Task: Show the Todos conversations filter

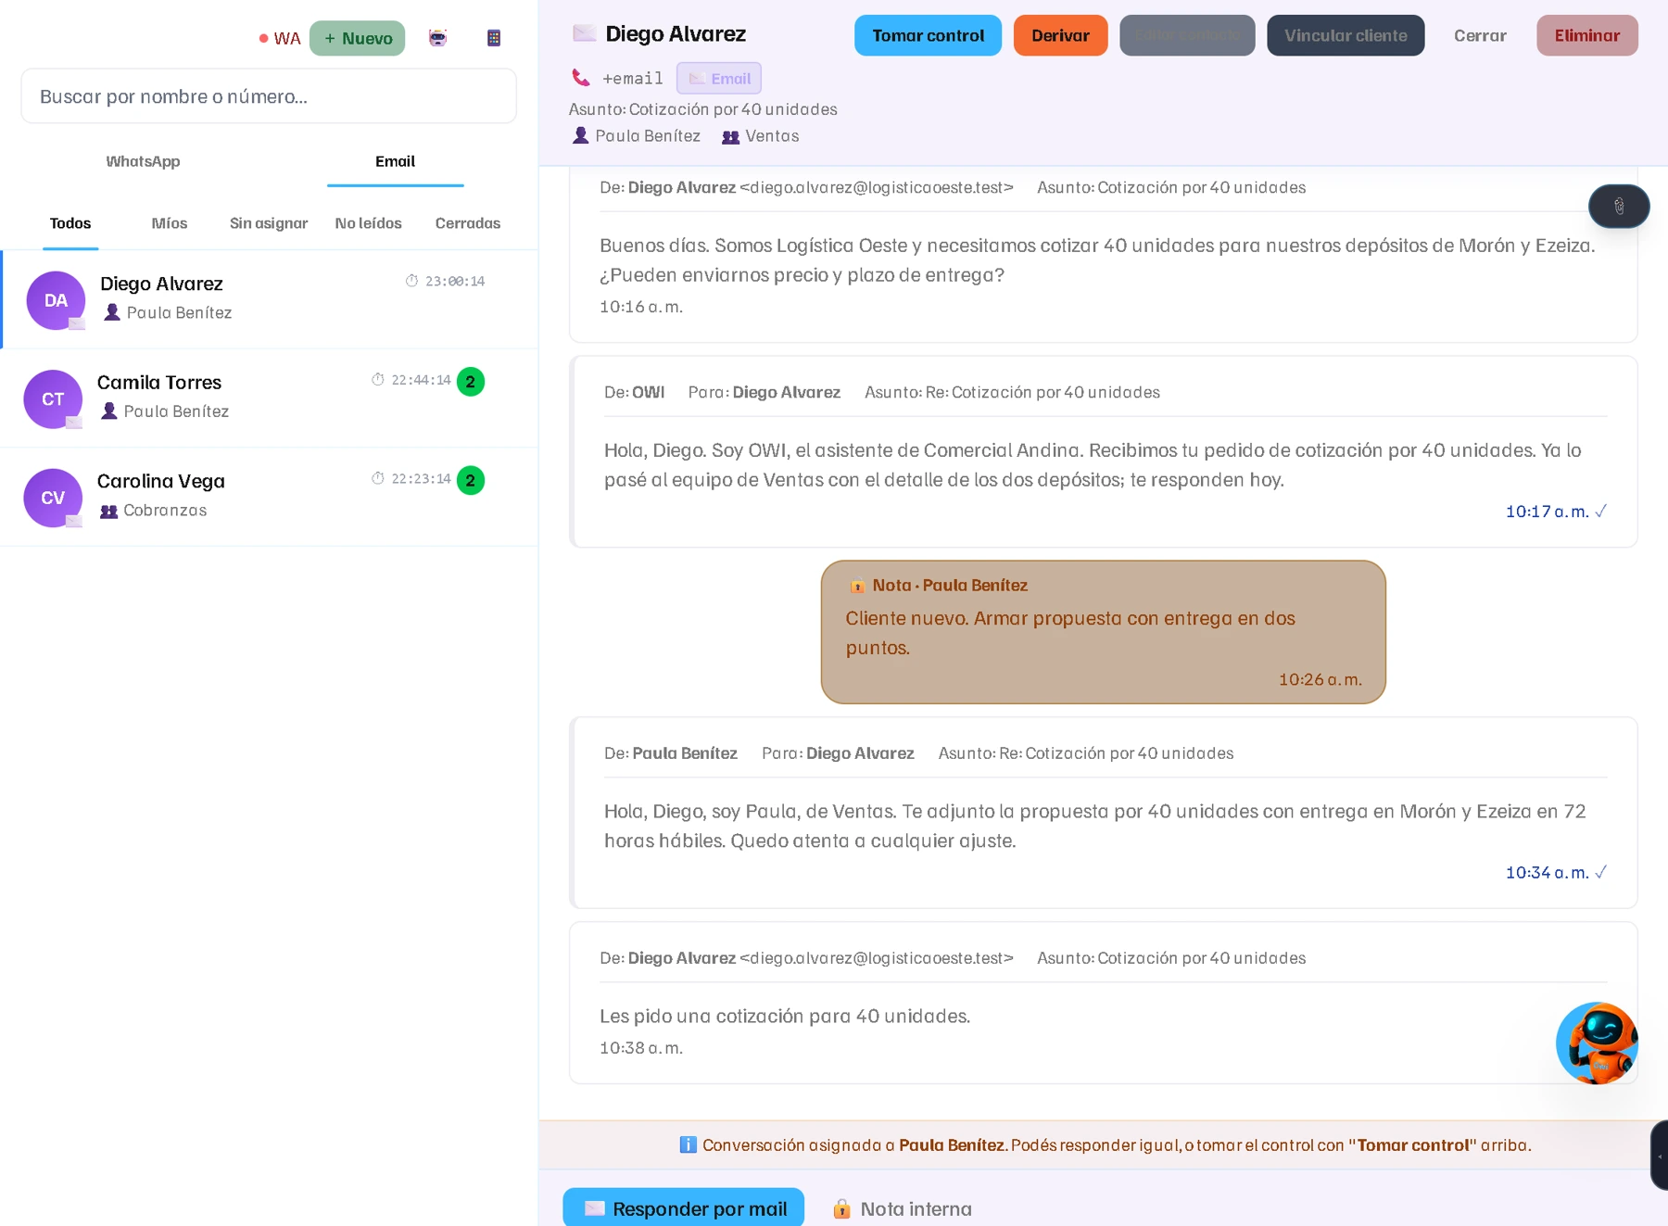Action: pos(70,223)
